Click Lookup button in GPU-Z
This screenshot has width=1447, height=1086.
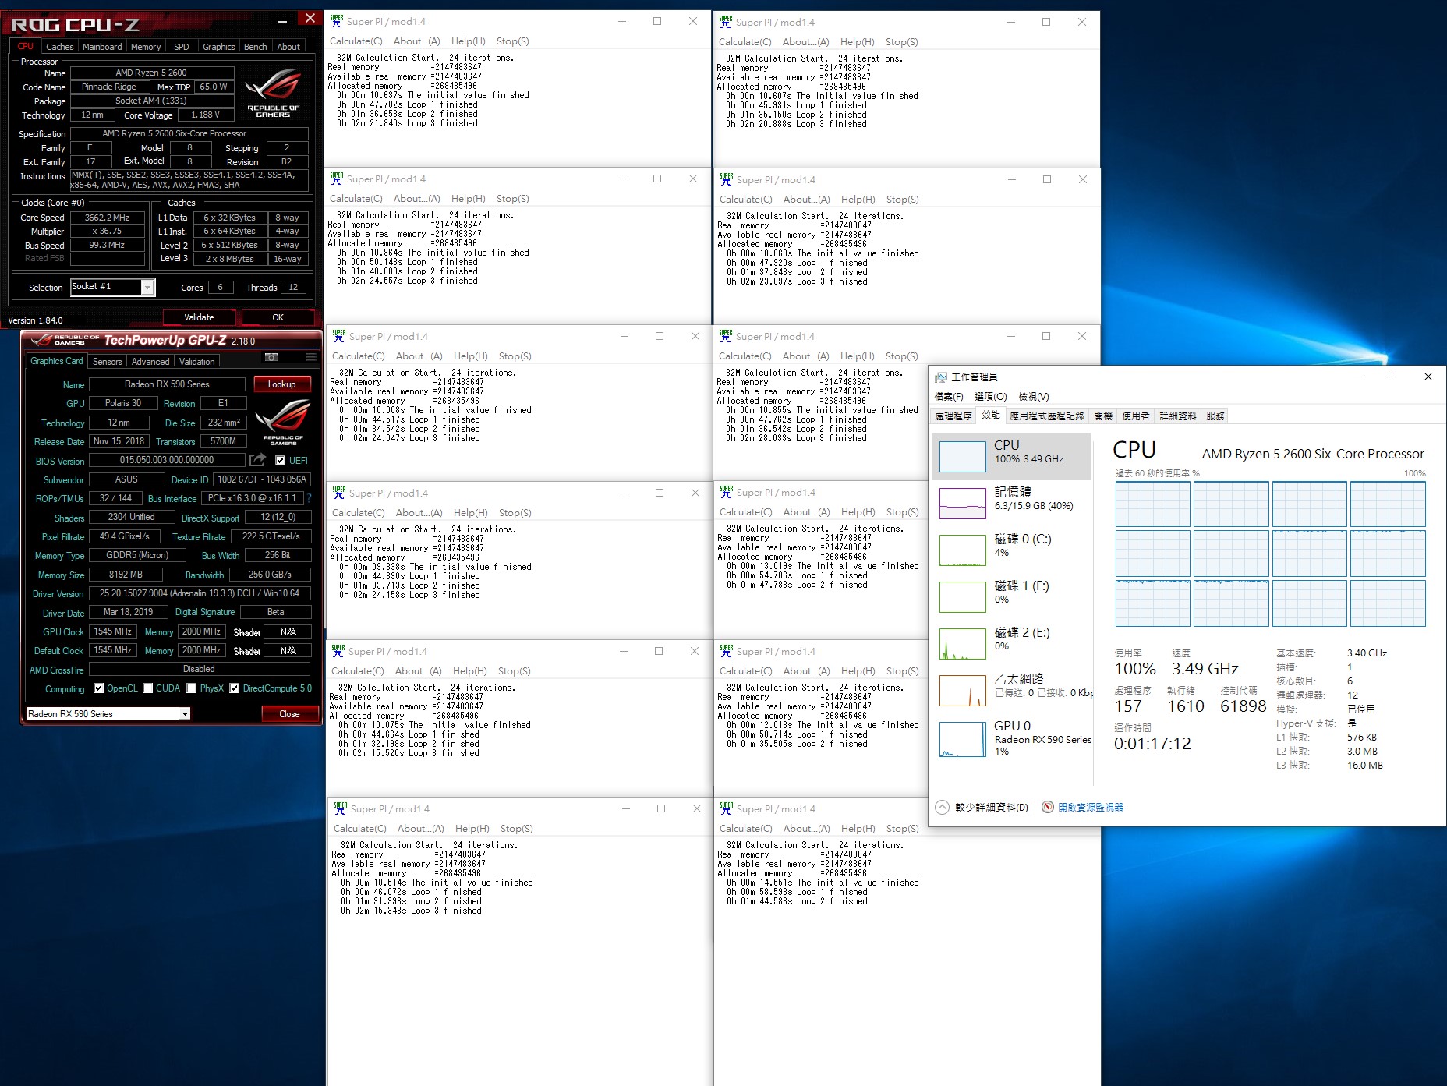click(x=281, y=384)
